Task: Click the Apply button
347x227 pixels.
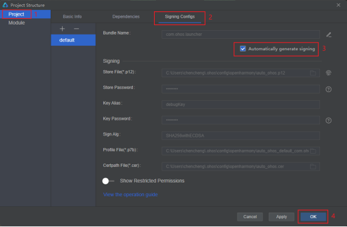Action: coord(281,217)
